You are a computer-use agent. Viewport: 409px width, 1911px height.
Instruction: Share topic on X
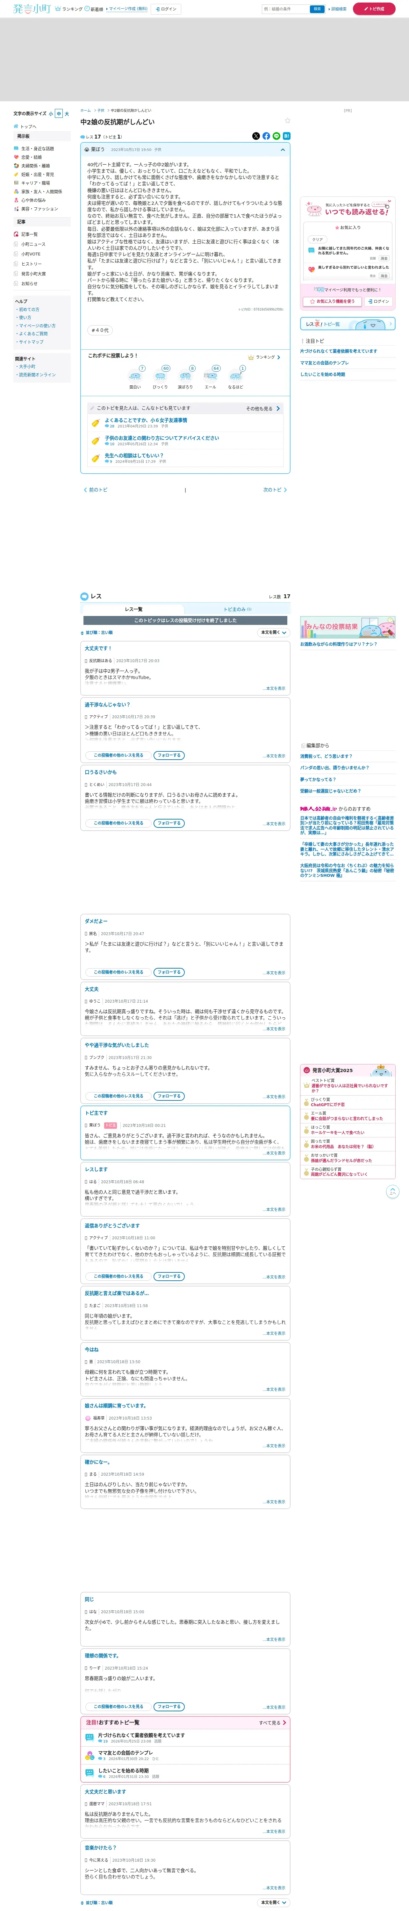point(256,136)
